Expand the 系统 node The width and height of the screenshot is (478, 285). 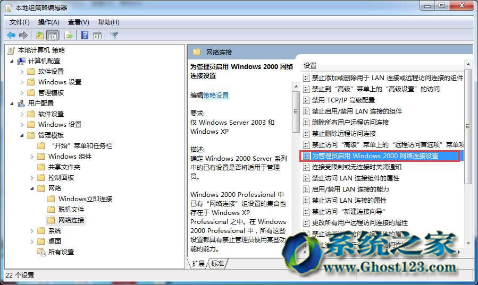[x=32, y=231]
